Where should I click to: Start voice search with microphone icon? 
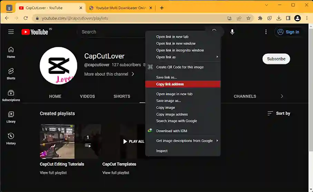tap(232, 32)
